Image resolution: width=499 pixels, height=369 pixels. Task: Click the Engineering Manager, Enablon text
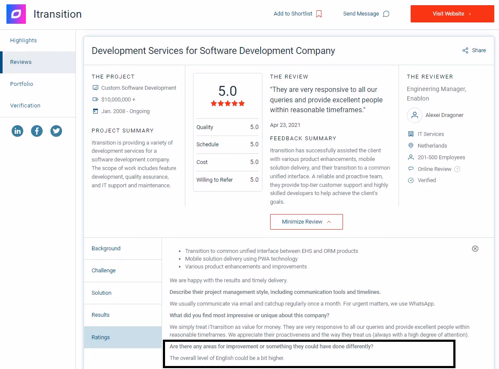tap(437, 94)
